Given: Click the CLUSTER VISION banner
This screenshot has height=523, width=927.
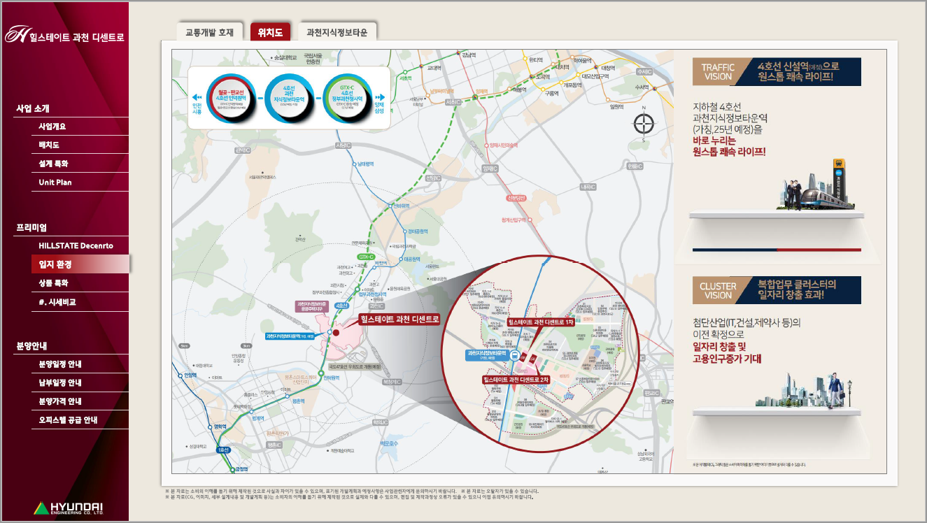Looking at the screenshot, I should point(777,290).
